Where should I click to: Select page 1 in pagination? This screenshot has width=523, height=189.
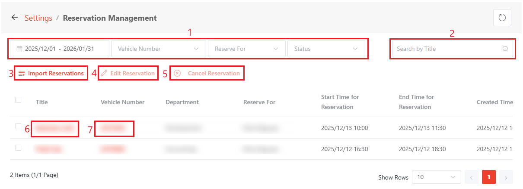[x=489, y=177]
